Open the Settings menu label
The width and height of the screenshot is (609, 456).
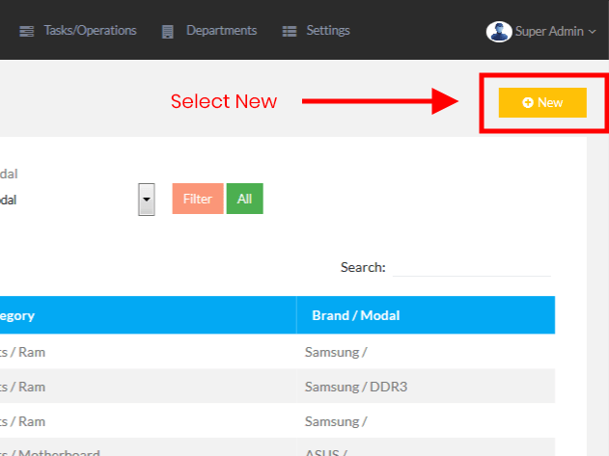coord(328,31)
